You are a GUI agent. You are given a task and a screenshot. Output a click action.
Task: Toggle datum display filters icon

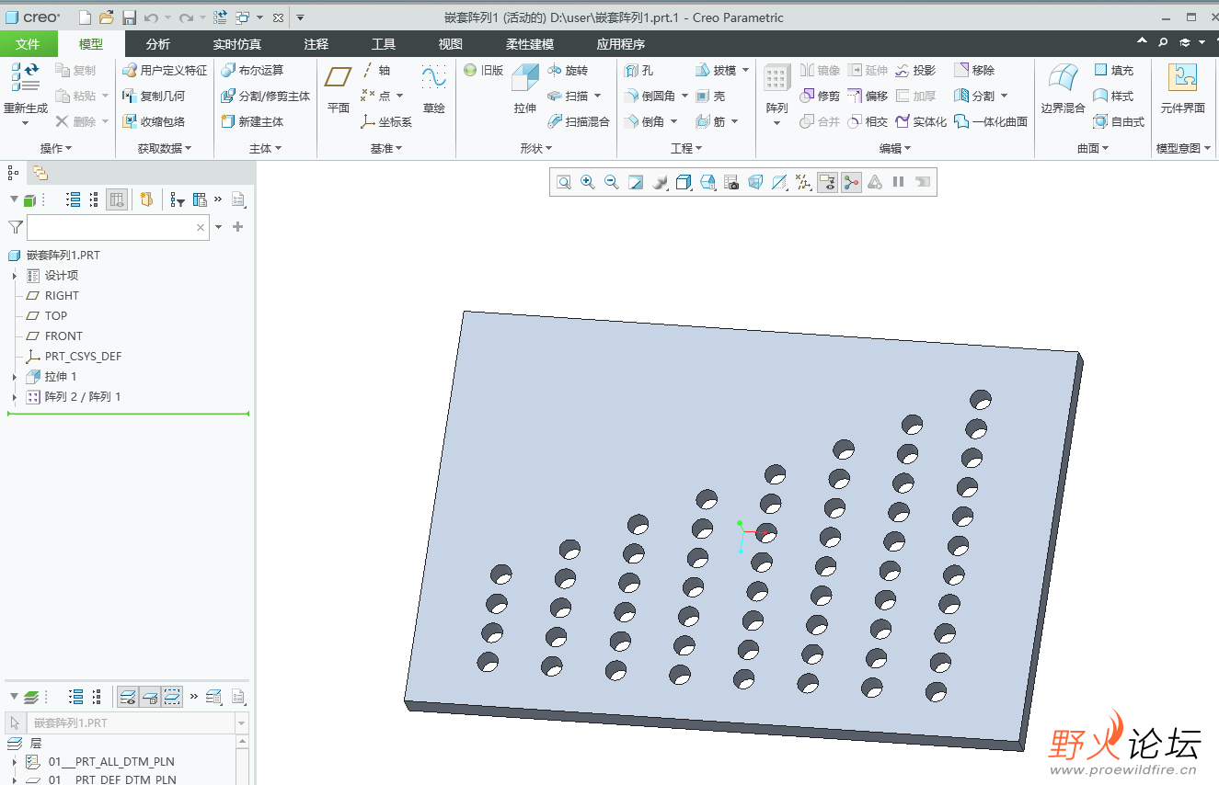[x=803, y=182]
